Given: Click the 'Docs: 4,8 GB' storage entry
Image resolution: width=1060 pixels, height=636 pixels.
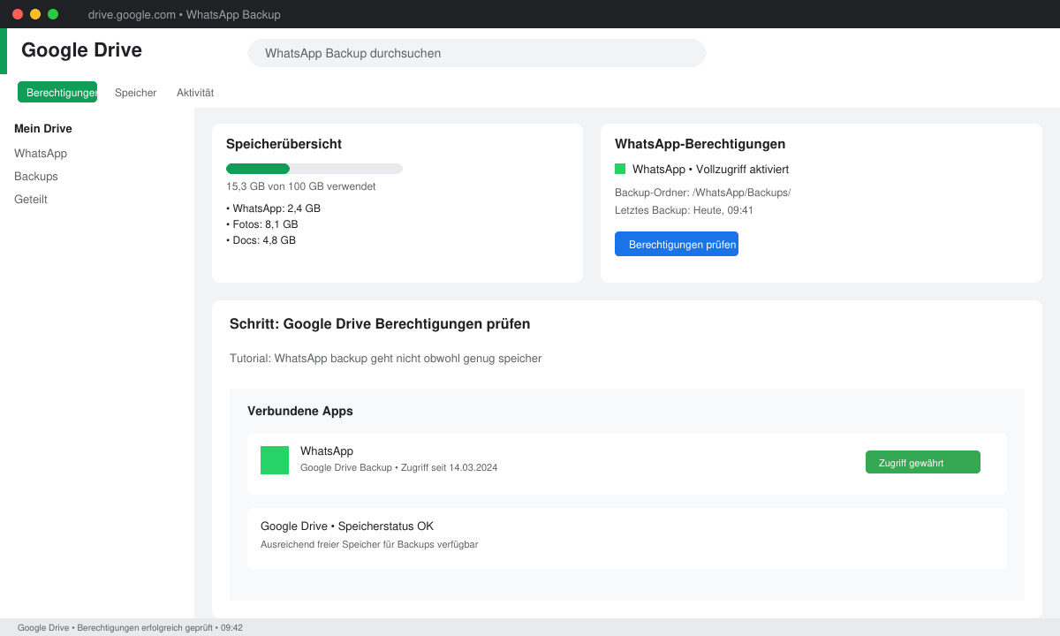Looking at the screenshot, I should click(x=261, y=240).
